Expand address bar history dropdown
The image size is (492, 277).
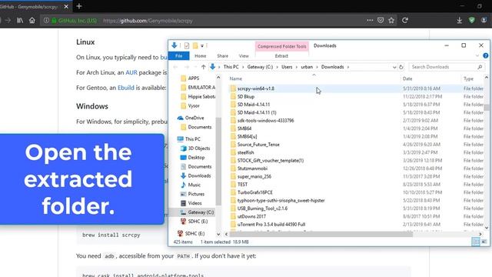(394, 67)
